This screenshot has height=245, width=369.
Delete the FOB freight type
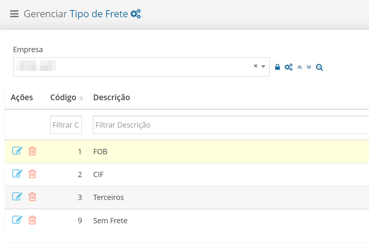click(32, 151)
